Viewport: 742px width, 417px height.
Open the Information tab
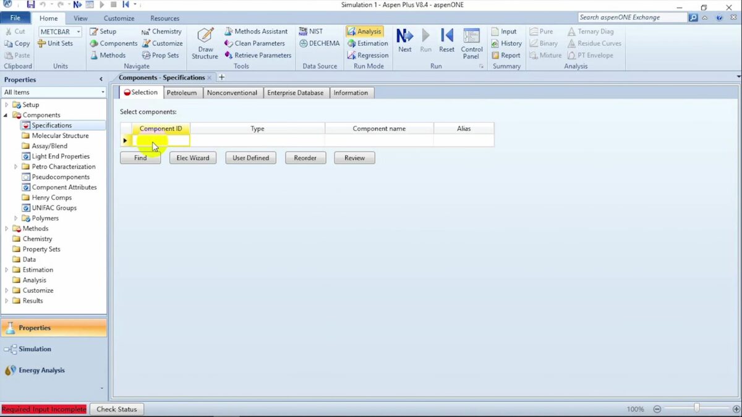(x=351, y=93)
